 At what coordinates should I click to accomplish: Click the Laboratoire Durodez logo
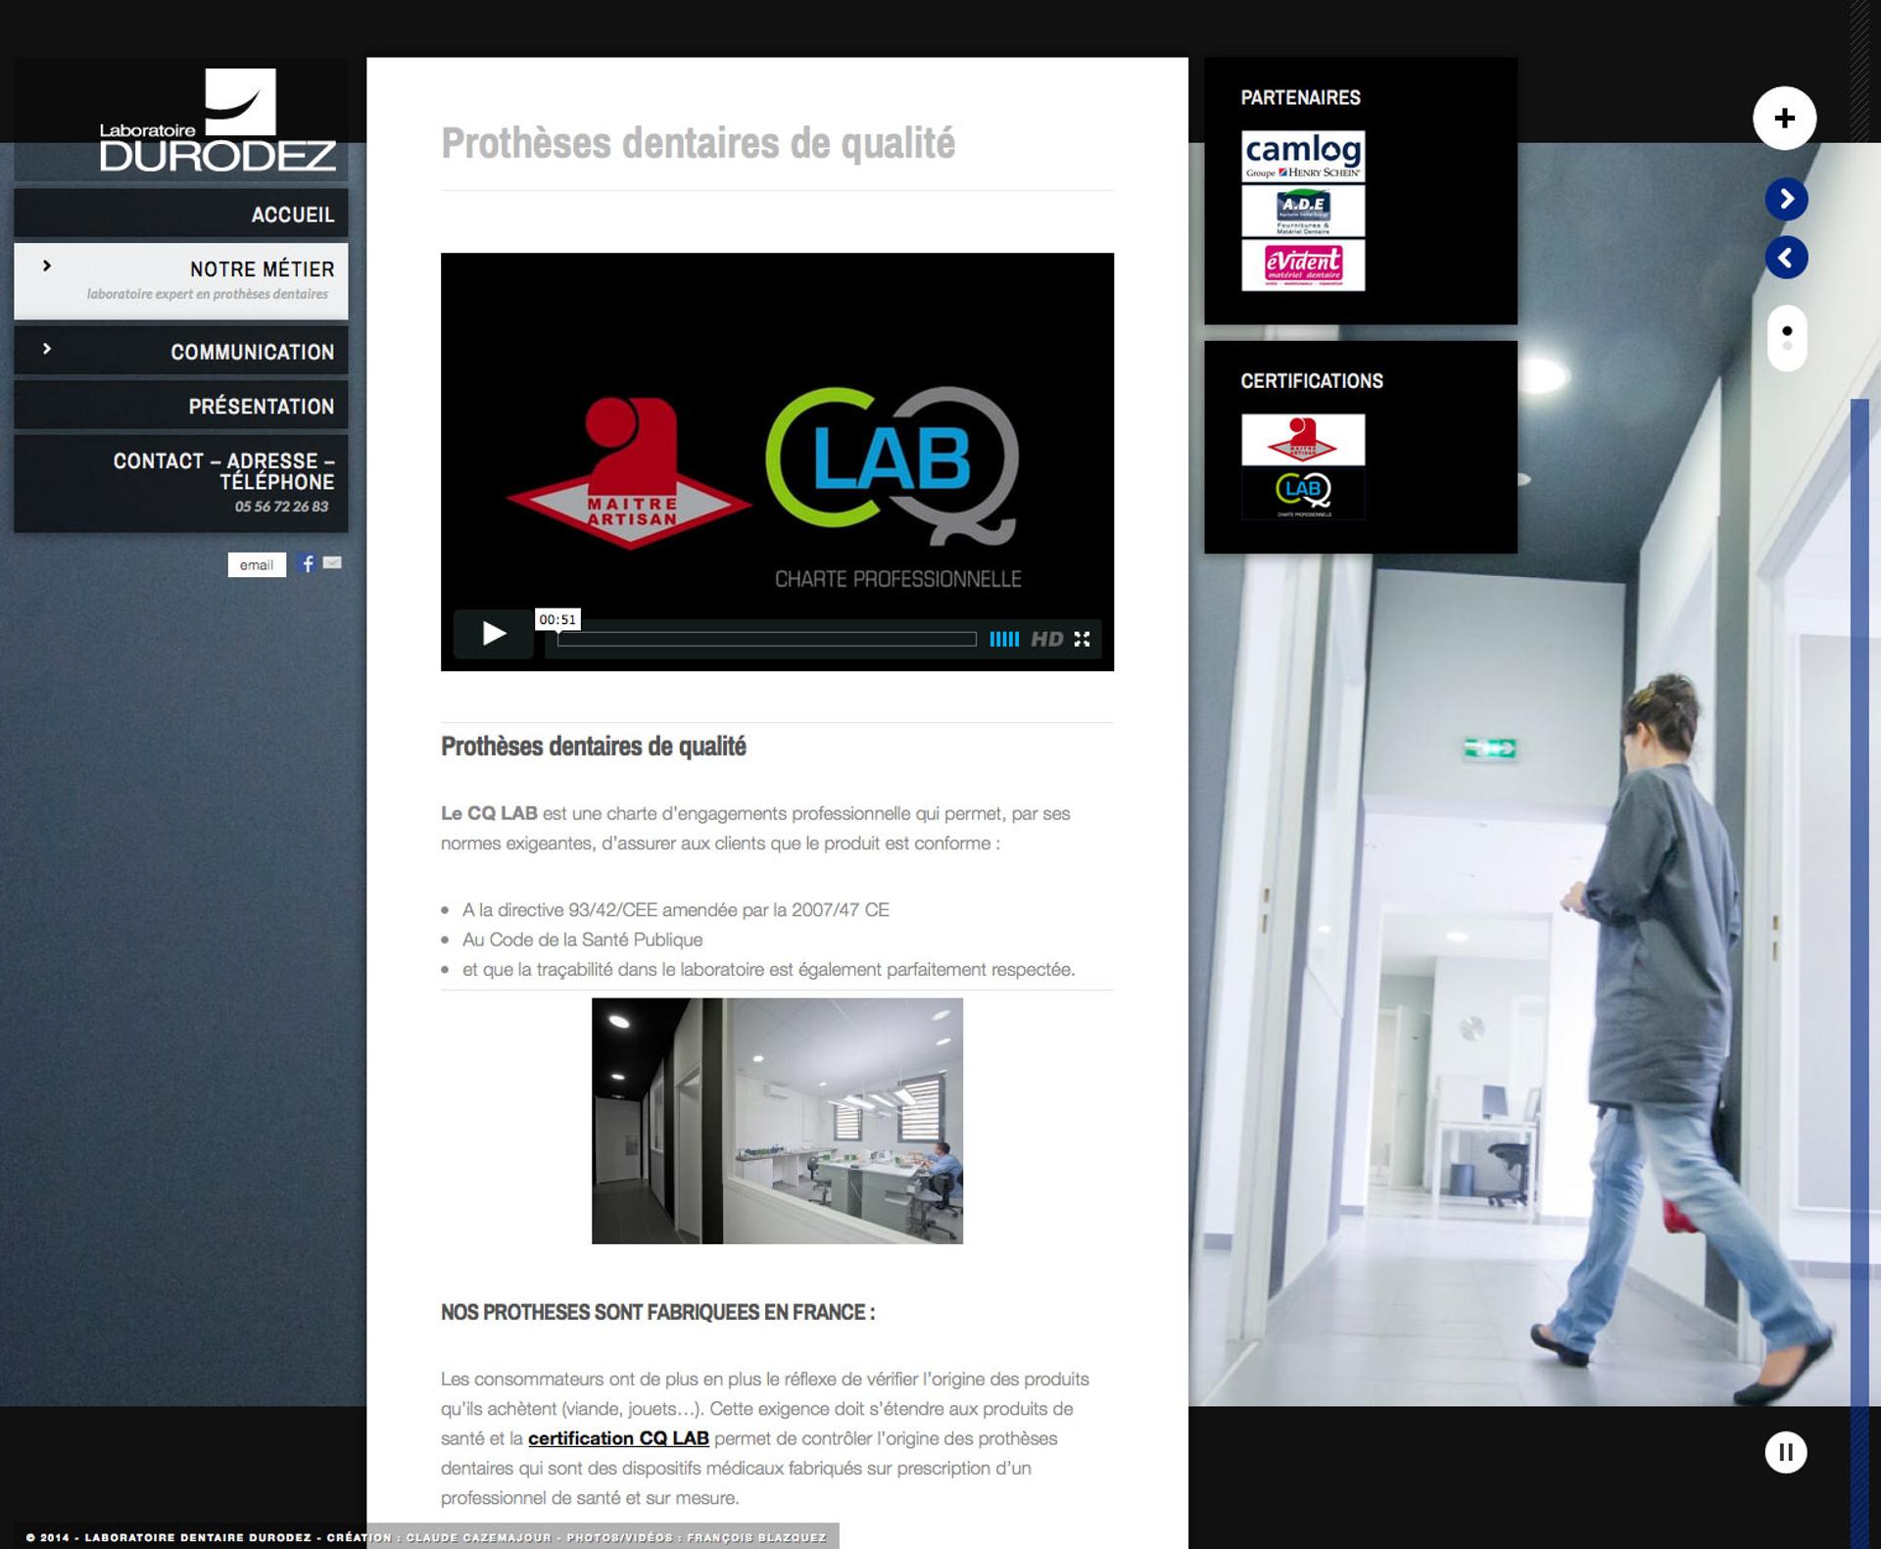(x=217, y=121)
